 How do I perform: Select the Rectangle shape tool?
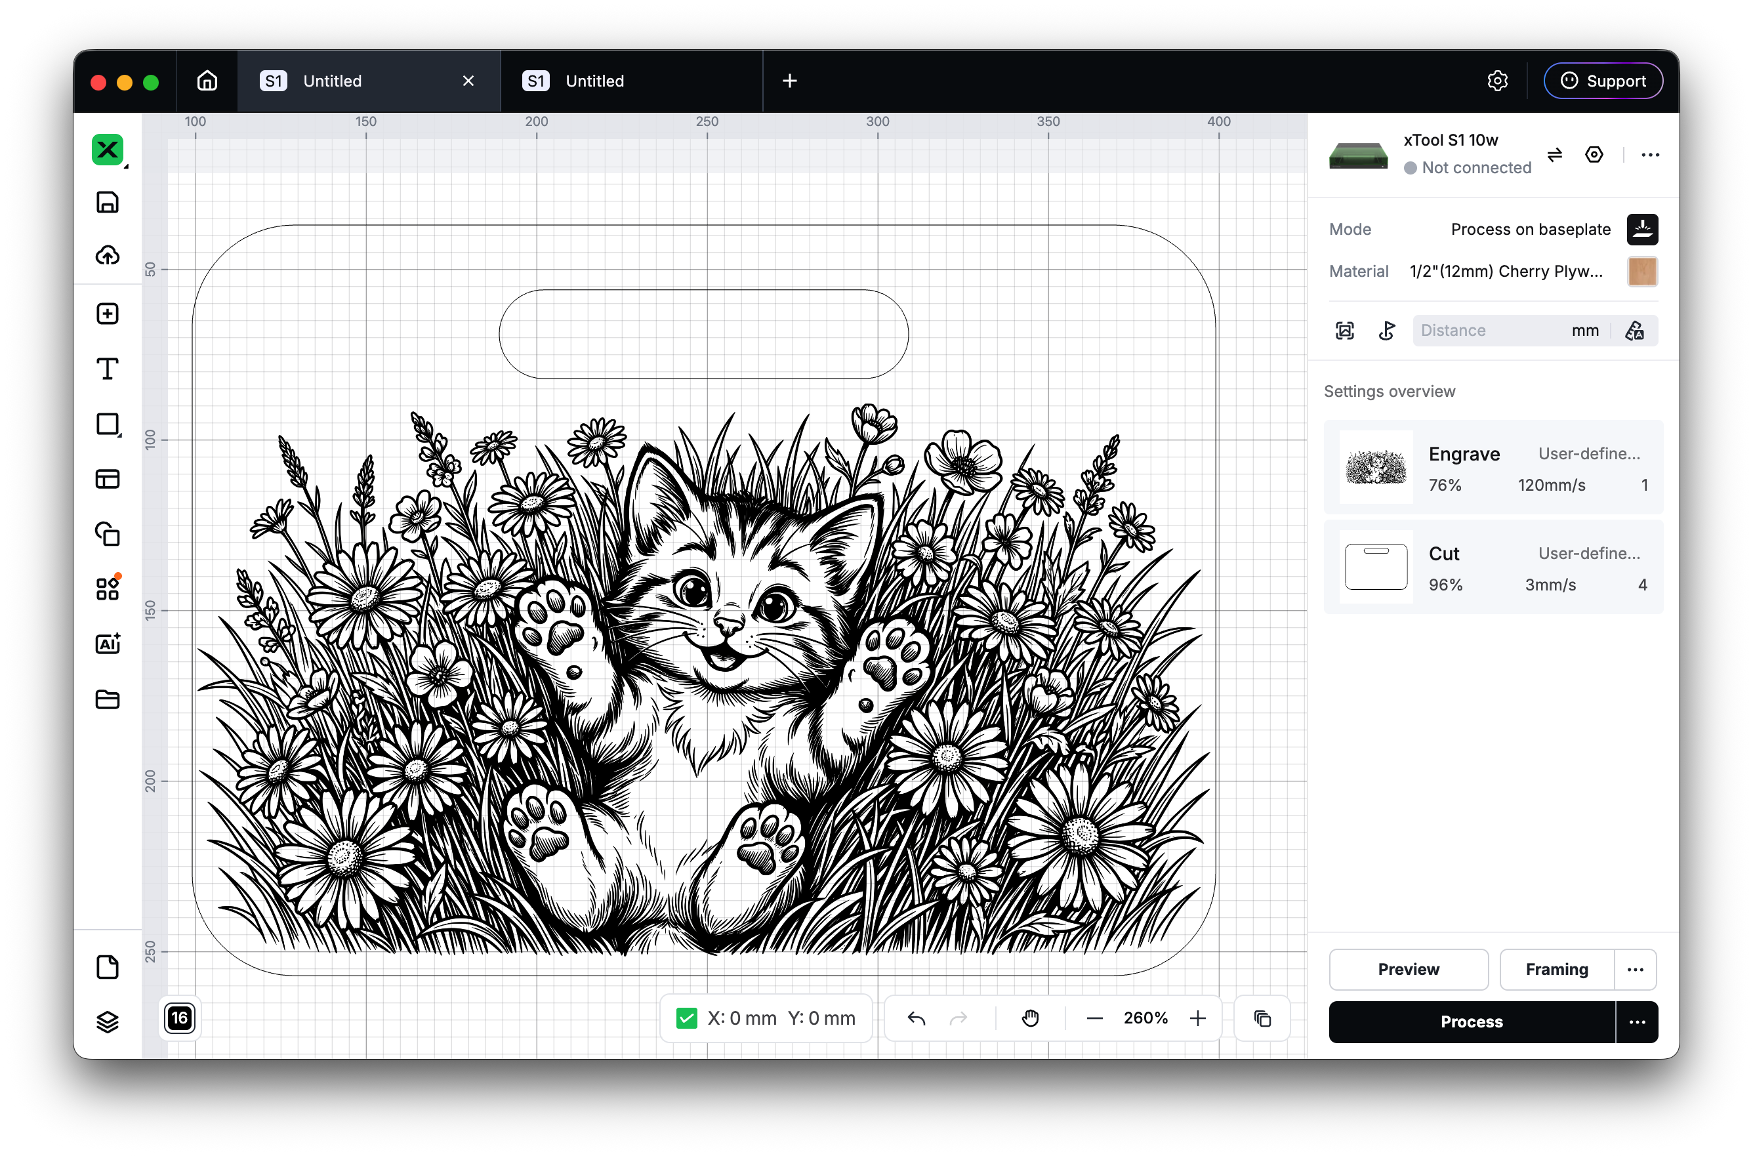[x=108, y=424]
